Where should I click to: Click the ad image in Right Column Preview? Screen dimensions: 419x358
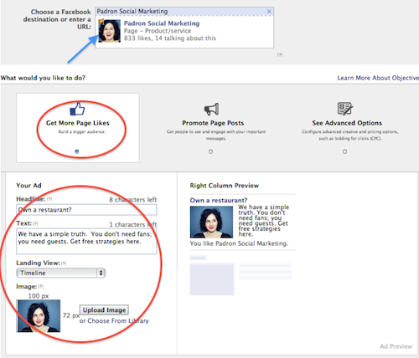[x=211, y=222]
